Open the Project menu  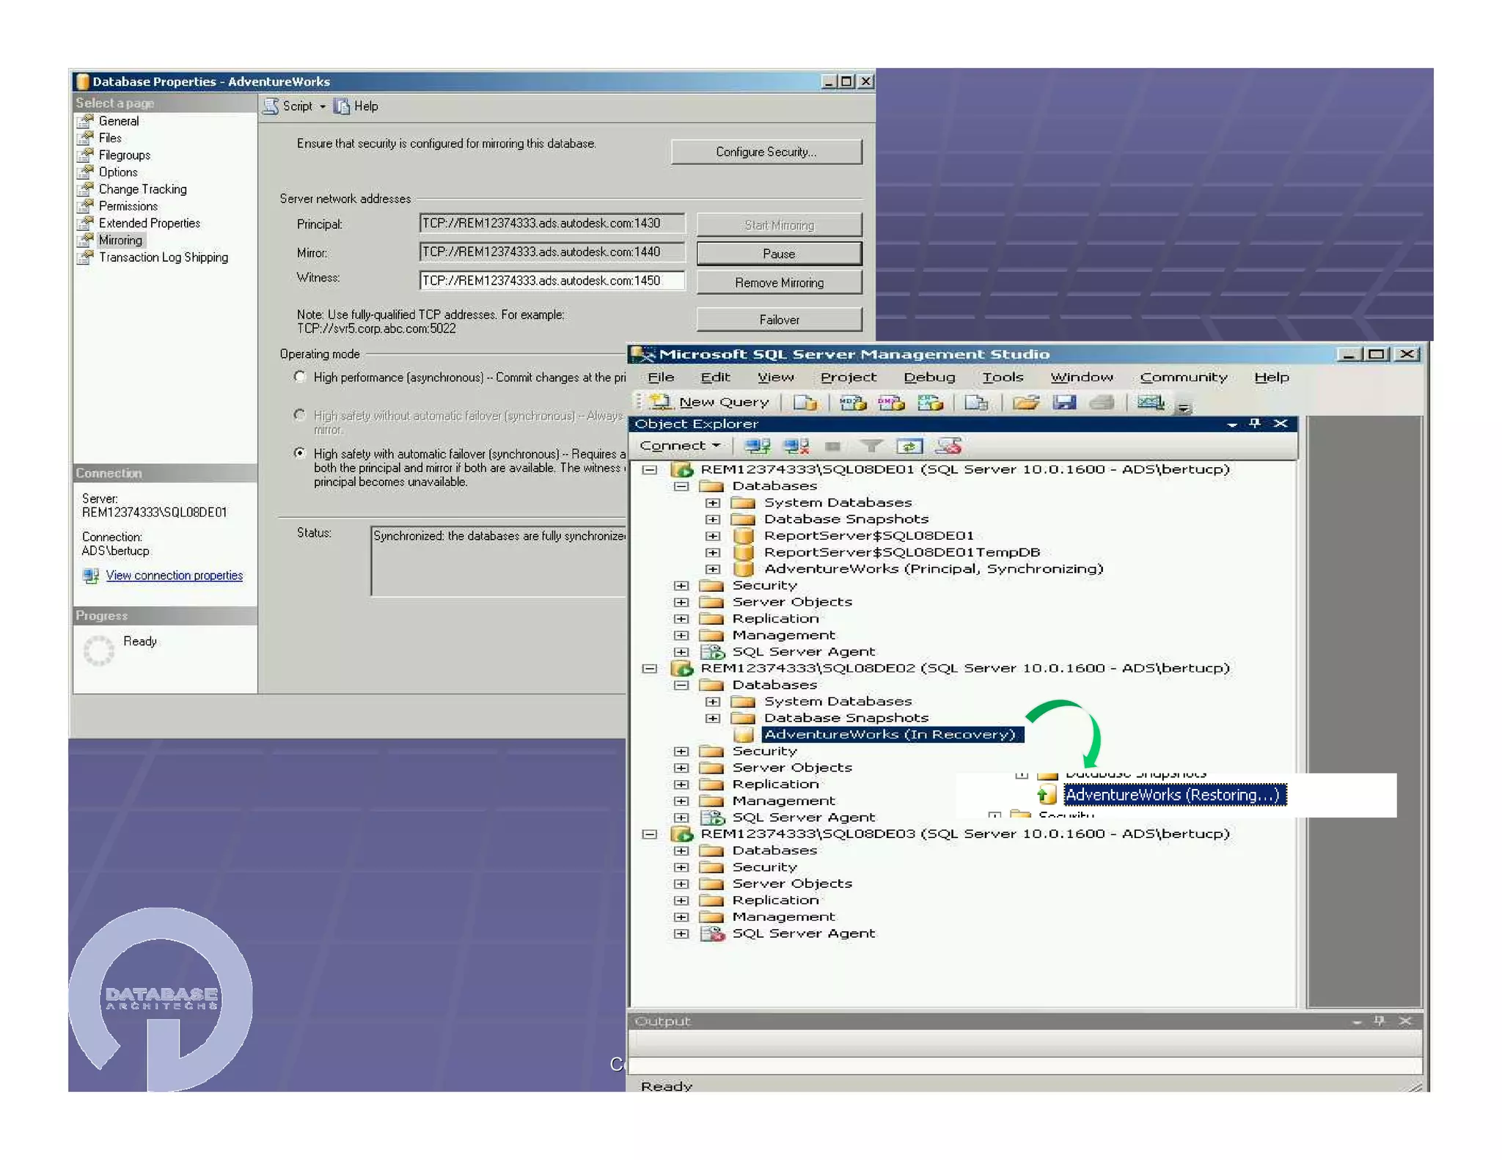[849, 377]
